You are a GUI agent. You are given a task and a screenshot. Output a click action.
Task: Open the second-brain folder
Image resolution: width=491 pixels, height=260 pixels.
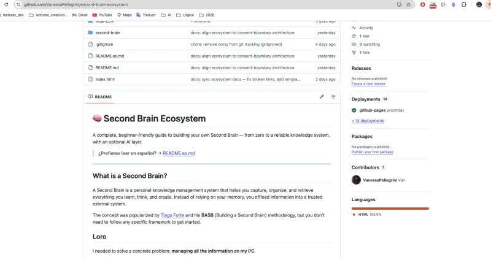click(x=108, y=32)
